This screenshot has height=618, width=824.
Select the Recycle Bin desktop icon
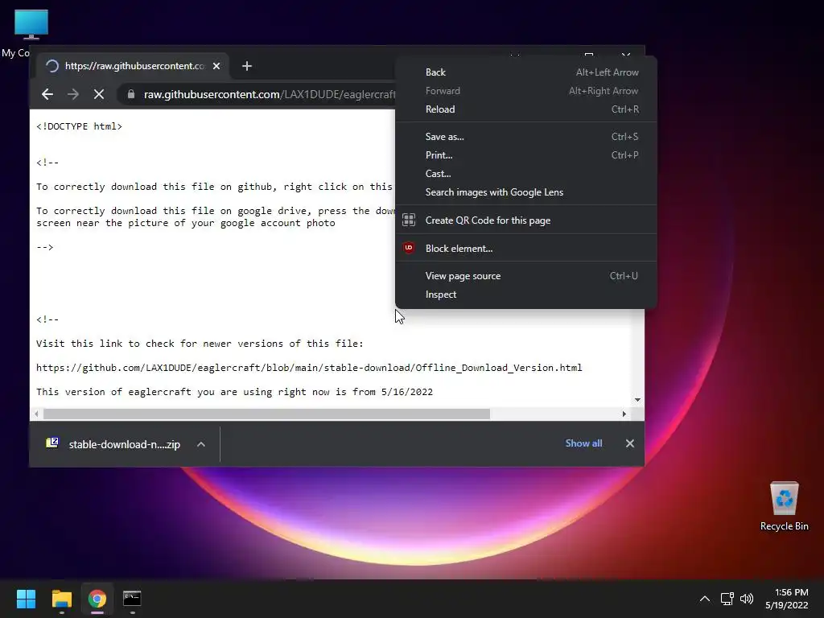[x=784, y=507]
